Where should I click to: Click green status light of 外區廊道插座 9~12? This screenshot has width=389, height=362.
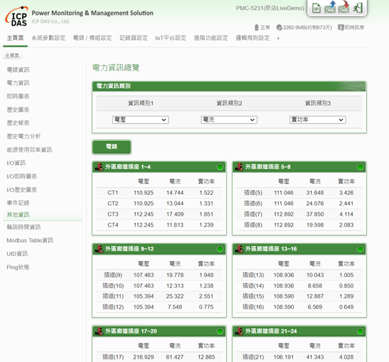tap(220, 249)
